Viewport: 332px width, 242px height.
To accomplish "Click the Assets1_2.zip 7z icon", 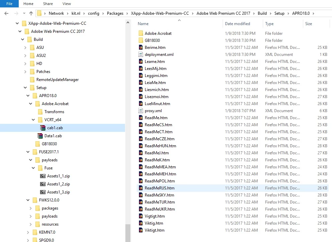I will pyautogui.click(x=43, y=184).
